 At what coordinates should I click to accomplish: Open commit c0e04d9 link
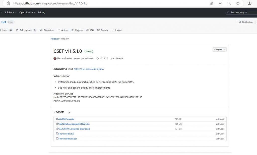pyautogui.click(x=119, y=58)
